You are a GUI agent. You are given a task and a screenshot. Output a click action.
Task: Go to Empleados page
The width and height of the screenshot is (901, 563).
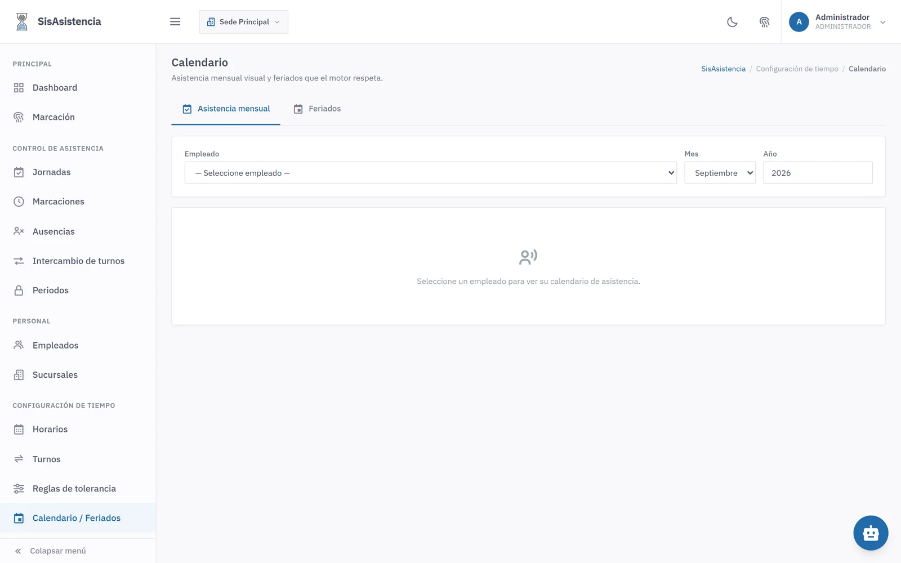[78, 345]
